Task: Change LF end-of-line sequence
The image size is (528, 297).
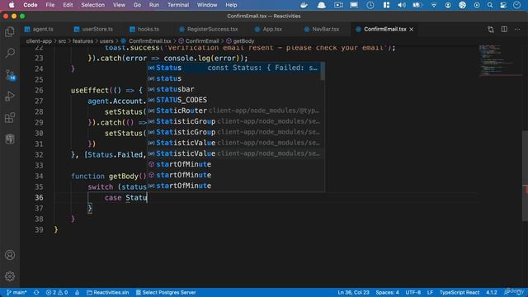Action: pos(430,292)
